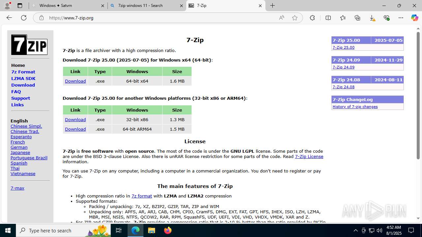Open Browser essentials icon
Viewport: 422px width, 237px height.
tap(386, 18)
